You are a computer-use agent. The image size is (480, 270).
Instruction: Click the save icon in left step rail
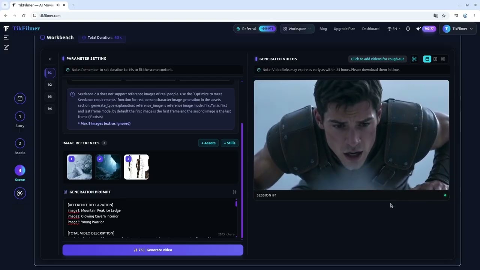coord(20,98)
